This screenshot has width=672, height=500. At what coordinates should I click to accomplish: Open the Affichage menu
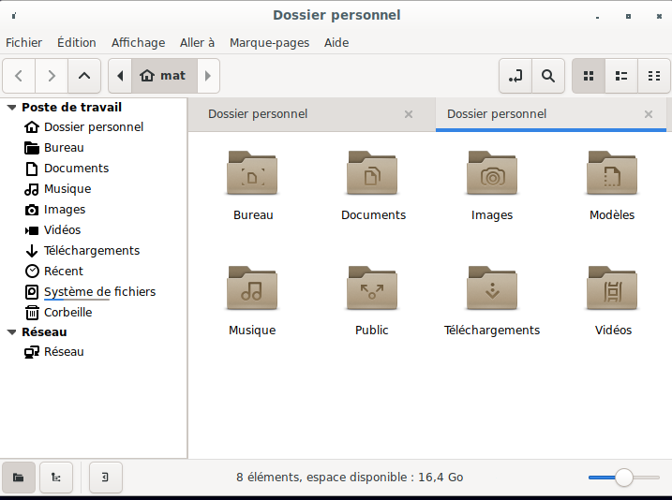point(138,42)
